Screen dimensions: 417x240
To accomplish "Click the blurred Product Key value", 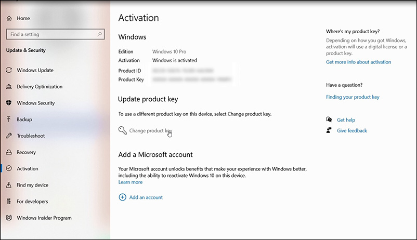I will [192, 79].
